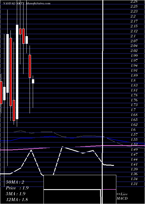Click the Price : 1.9 legend entry
This screenshot has width=145, height=204.
point(17,188)
